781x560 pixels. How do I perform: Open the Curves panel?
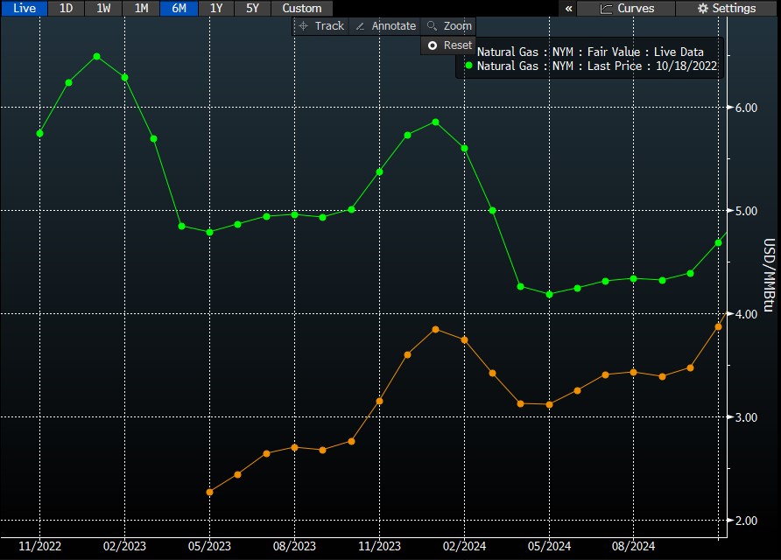(627, 8)
